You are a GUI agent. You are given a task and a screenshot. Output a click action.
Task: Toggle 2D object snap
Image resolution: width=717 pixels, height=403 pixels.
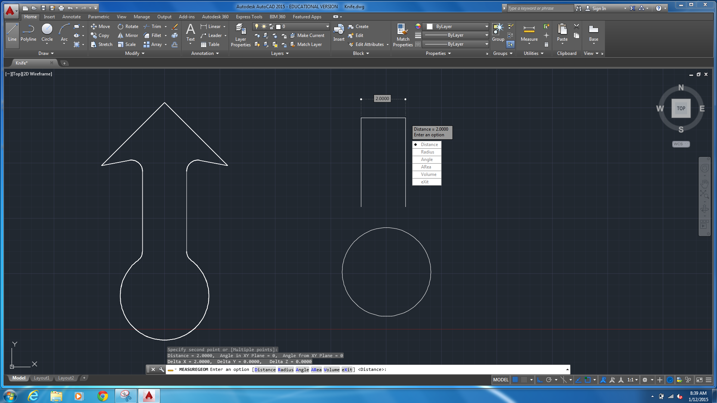pyautogui.click(x=588, y=380)
